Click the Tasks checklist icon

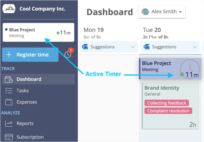[9, 91]
